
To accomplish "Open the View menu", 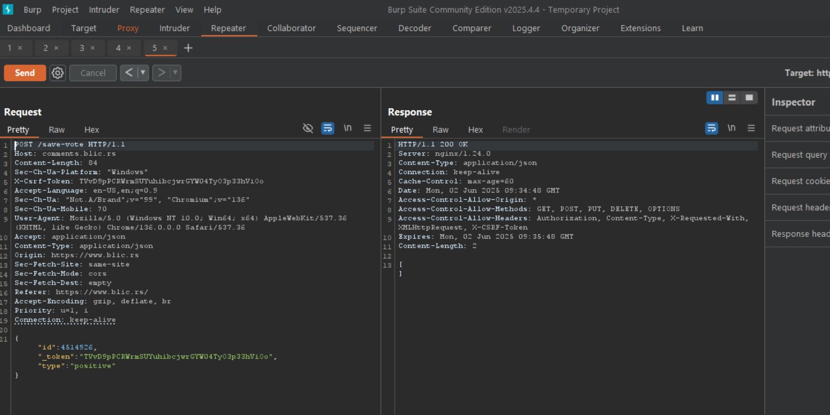I will pos(184,9).
